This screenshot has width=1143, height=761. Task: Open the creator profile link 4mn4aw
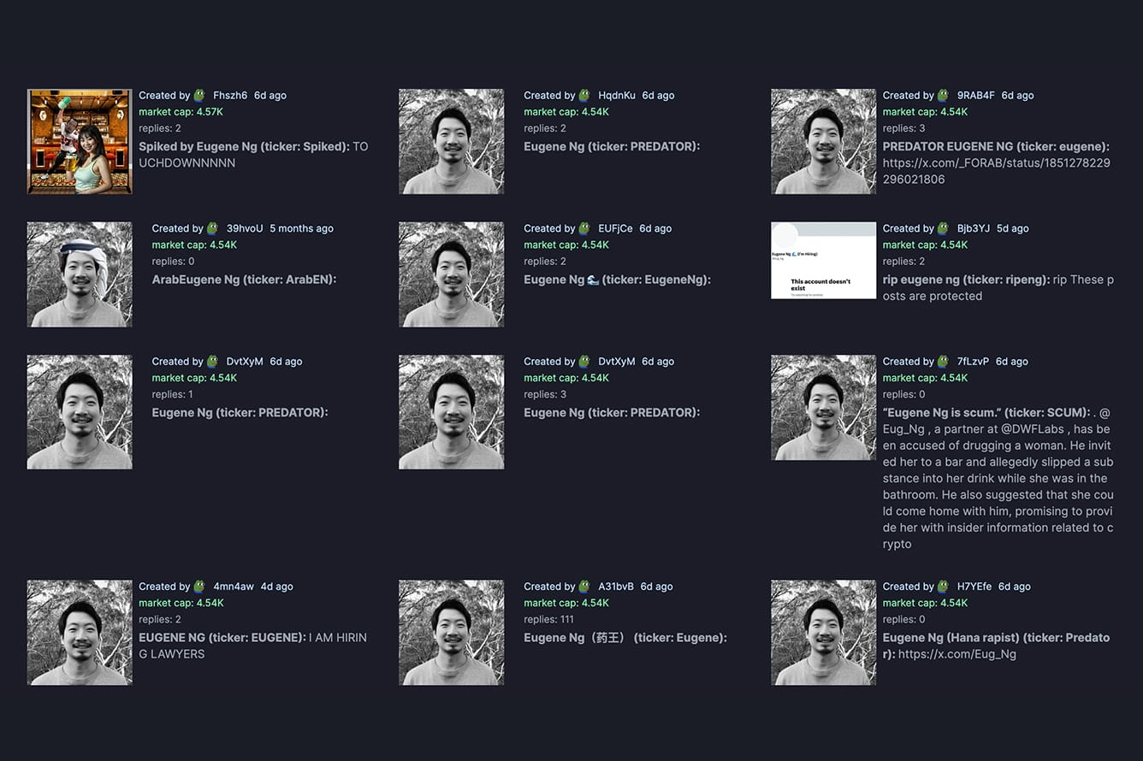coord(234,587)
